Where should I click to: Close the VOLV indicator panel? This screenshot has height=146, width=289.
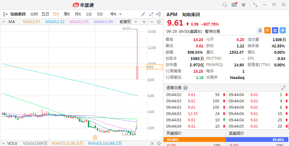[x=152, y=143]
